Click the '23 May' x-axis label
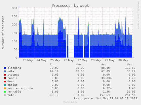The height and width of the screenshot is (105, 141). pos(28,60)
